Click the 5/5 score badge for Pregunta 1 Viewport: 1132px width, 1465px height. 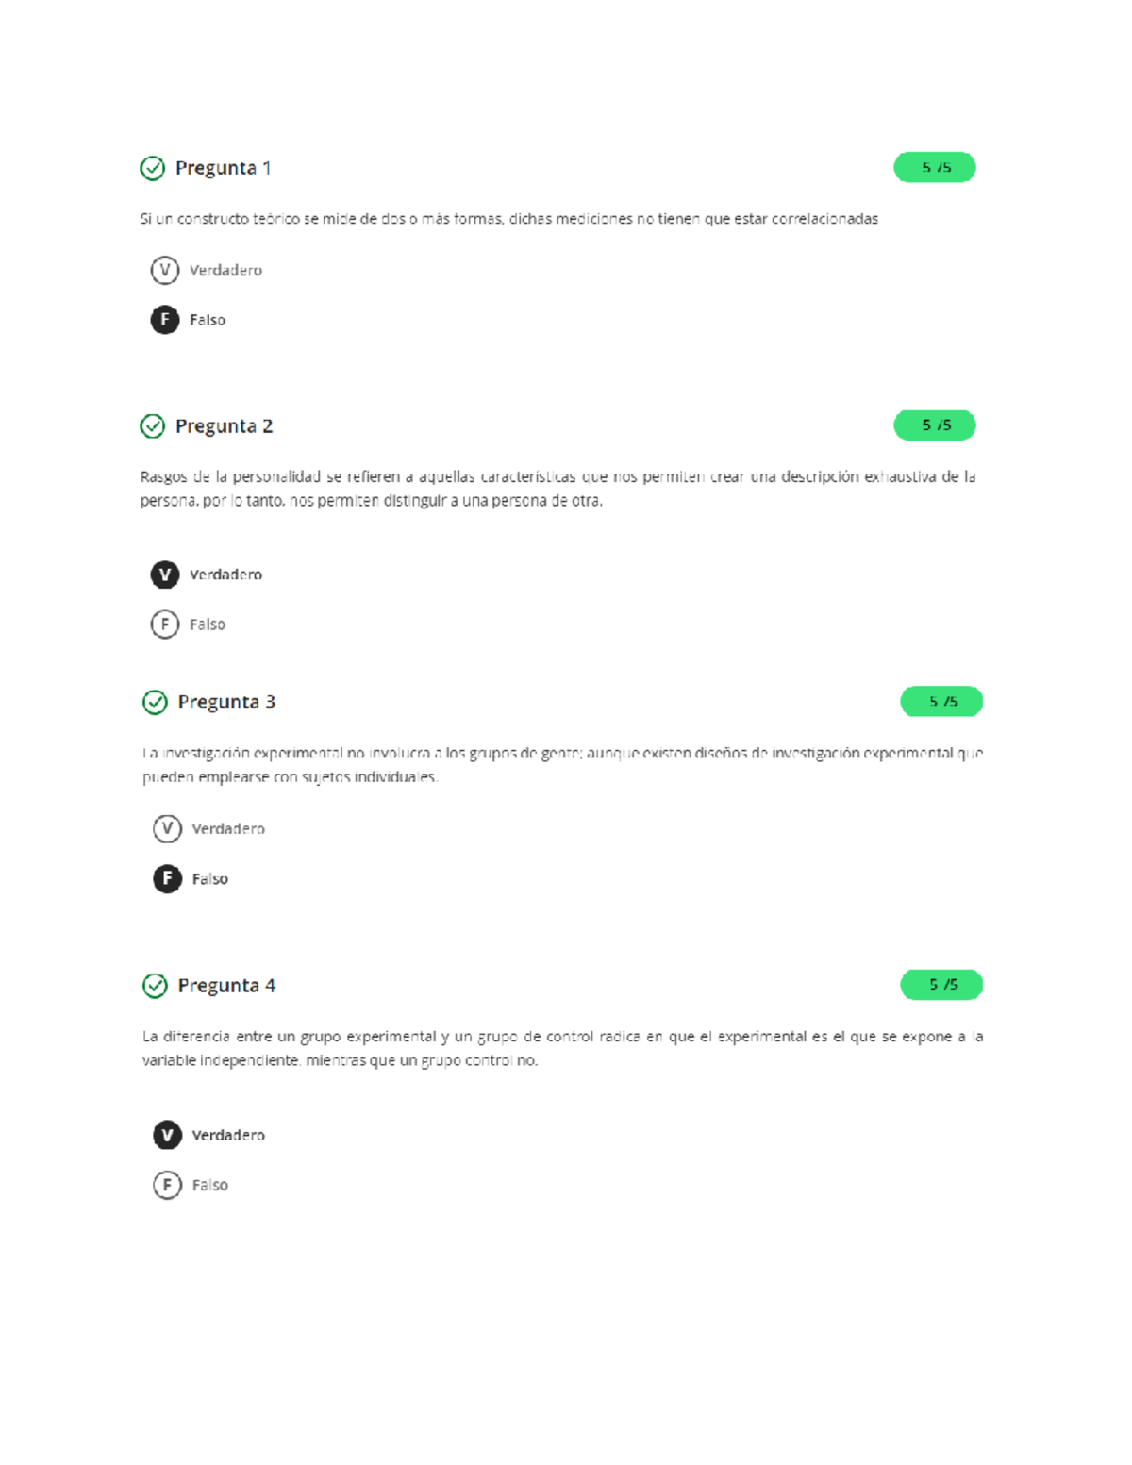935,168
